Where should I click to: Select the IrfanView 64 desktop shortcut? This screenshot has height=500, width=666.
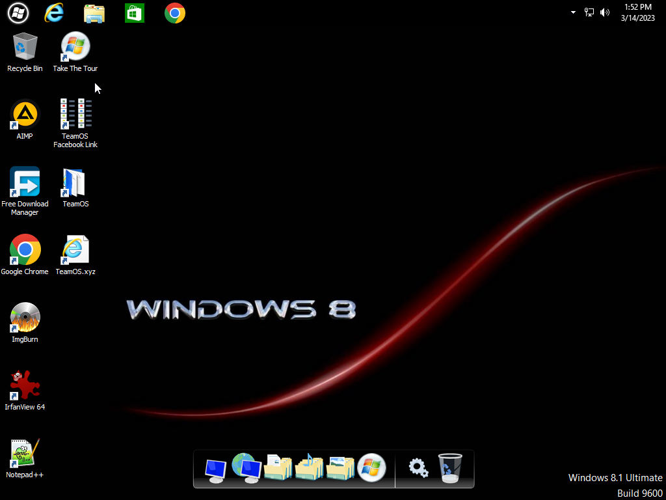coord(25,391)
